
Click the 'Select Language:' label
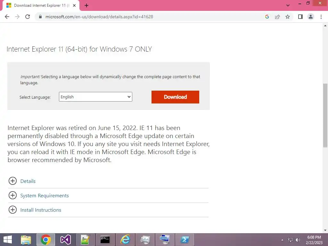(x=35, y=97)
